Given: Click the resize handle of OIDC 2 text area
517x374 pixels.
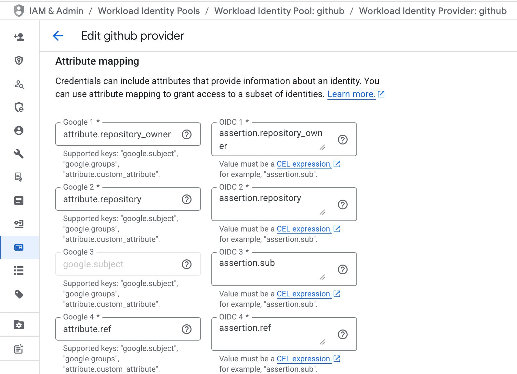Looking at the screenshot, I should coord(322,212).
